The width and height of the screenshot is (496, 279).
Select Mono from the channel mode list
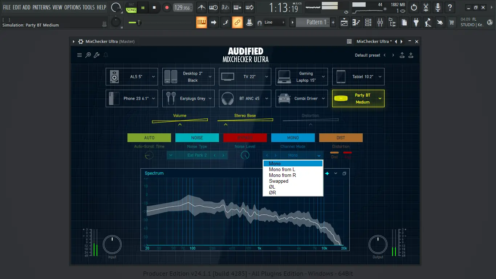[x=293, y=164]
